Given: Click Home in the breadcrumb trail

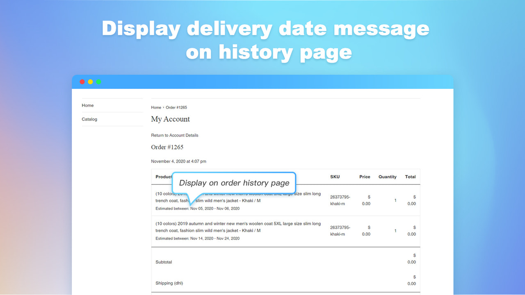Looking at the screenshot, I should click(x=156, y=107).
